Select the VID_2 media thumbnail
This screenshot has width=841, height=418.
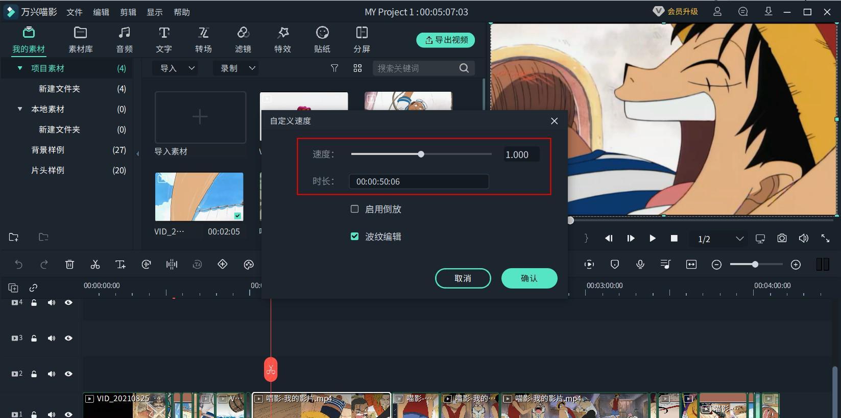[x=199, y=197]
